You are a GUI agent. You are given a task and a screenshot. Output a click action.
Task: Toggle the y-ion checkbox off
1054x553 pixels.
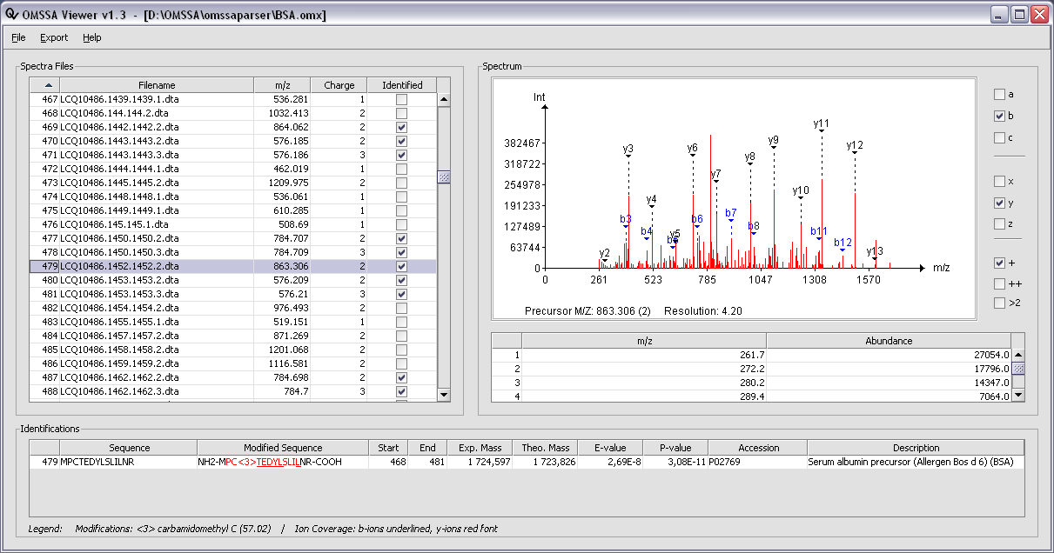tap(999, 203)
